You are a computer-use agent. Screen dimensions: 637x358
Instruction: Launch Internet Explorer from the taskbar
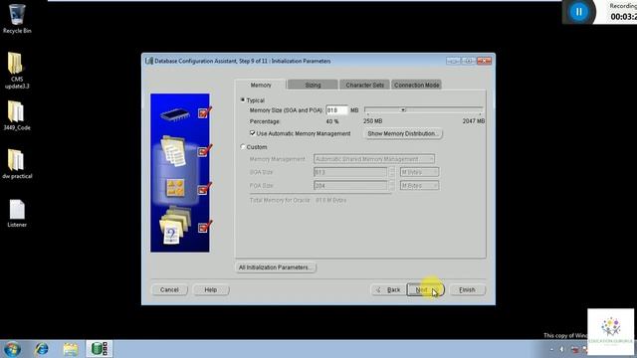[x=42, y=349]
